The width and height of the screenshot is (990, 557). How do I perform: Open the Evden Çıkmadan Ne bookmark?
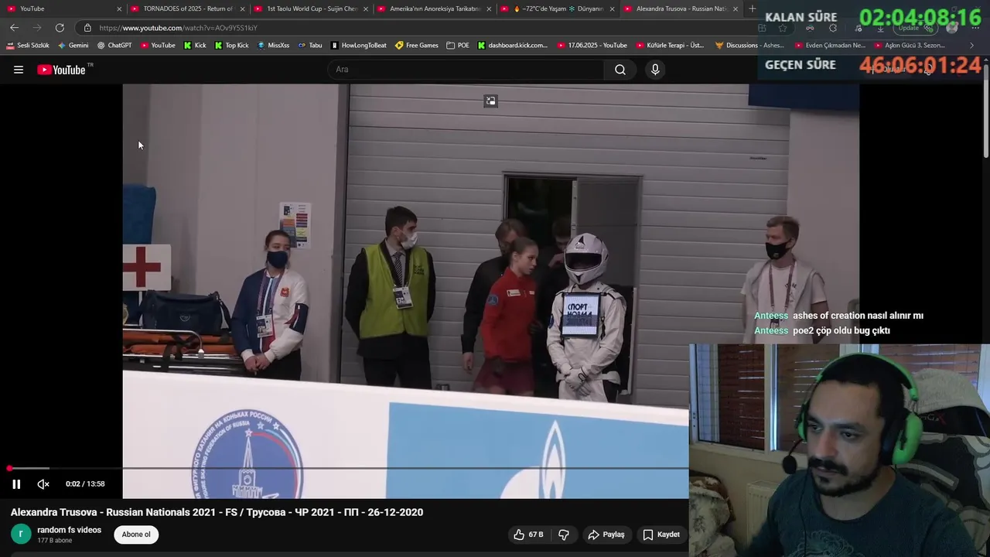pos(829,46)
